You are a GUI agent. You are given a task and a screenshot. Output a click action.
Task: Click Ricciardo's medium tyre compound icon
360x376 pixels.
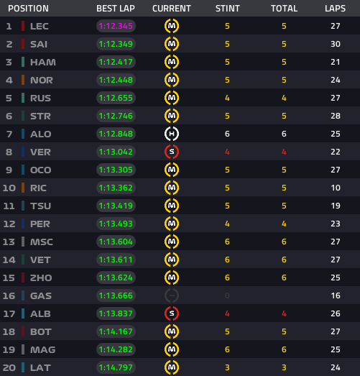172,188
